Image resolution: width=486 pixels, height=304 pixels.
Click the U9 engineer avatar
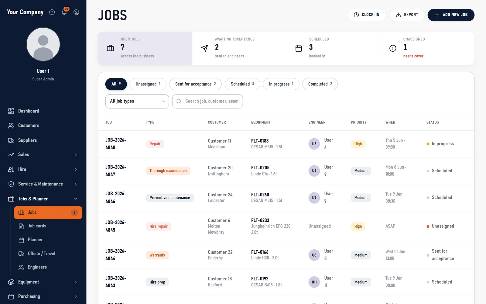pos(314,171)
